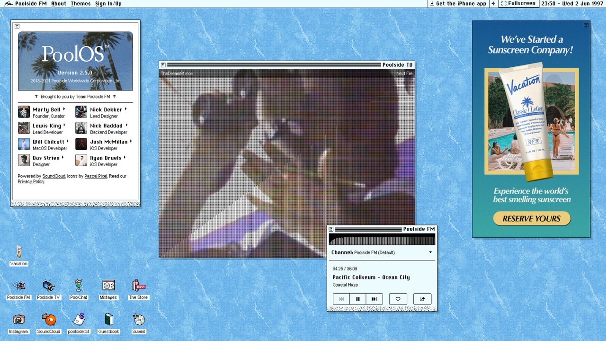Close the Poolside TV window

click(163, 65)
